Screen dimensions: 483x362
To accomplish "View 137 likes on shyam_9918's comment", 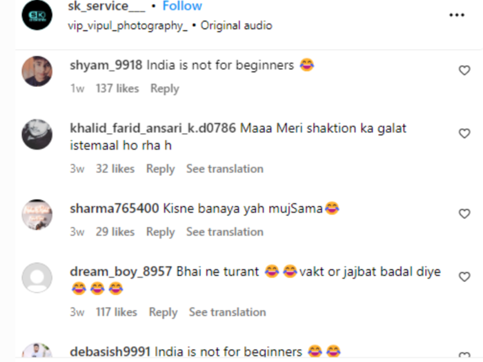I will tap(117, 88).
